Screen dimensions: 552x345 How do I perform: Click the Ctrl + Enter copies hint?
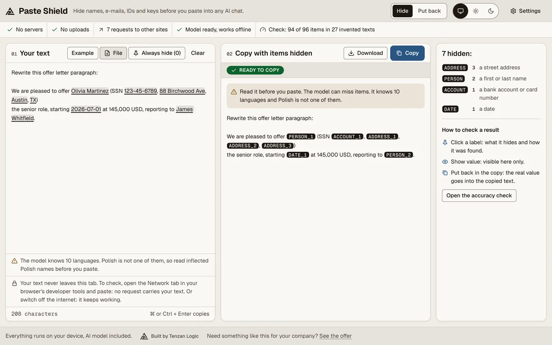(x=179, y=314)
